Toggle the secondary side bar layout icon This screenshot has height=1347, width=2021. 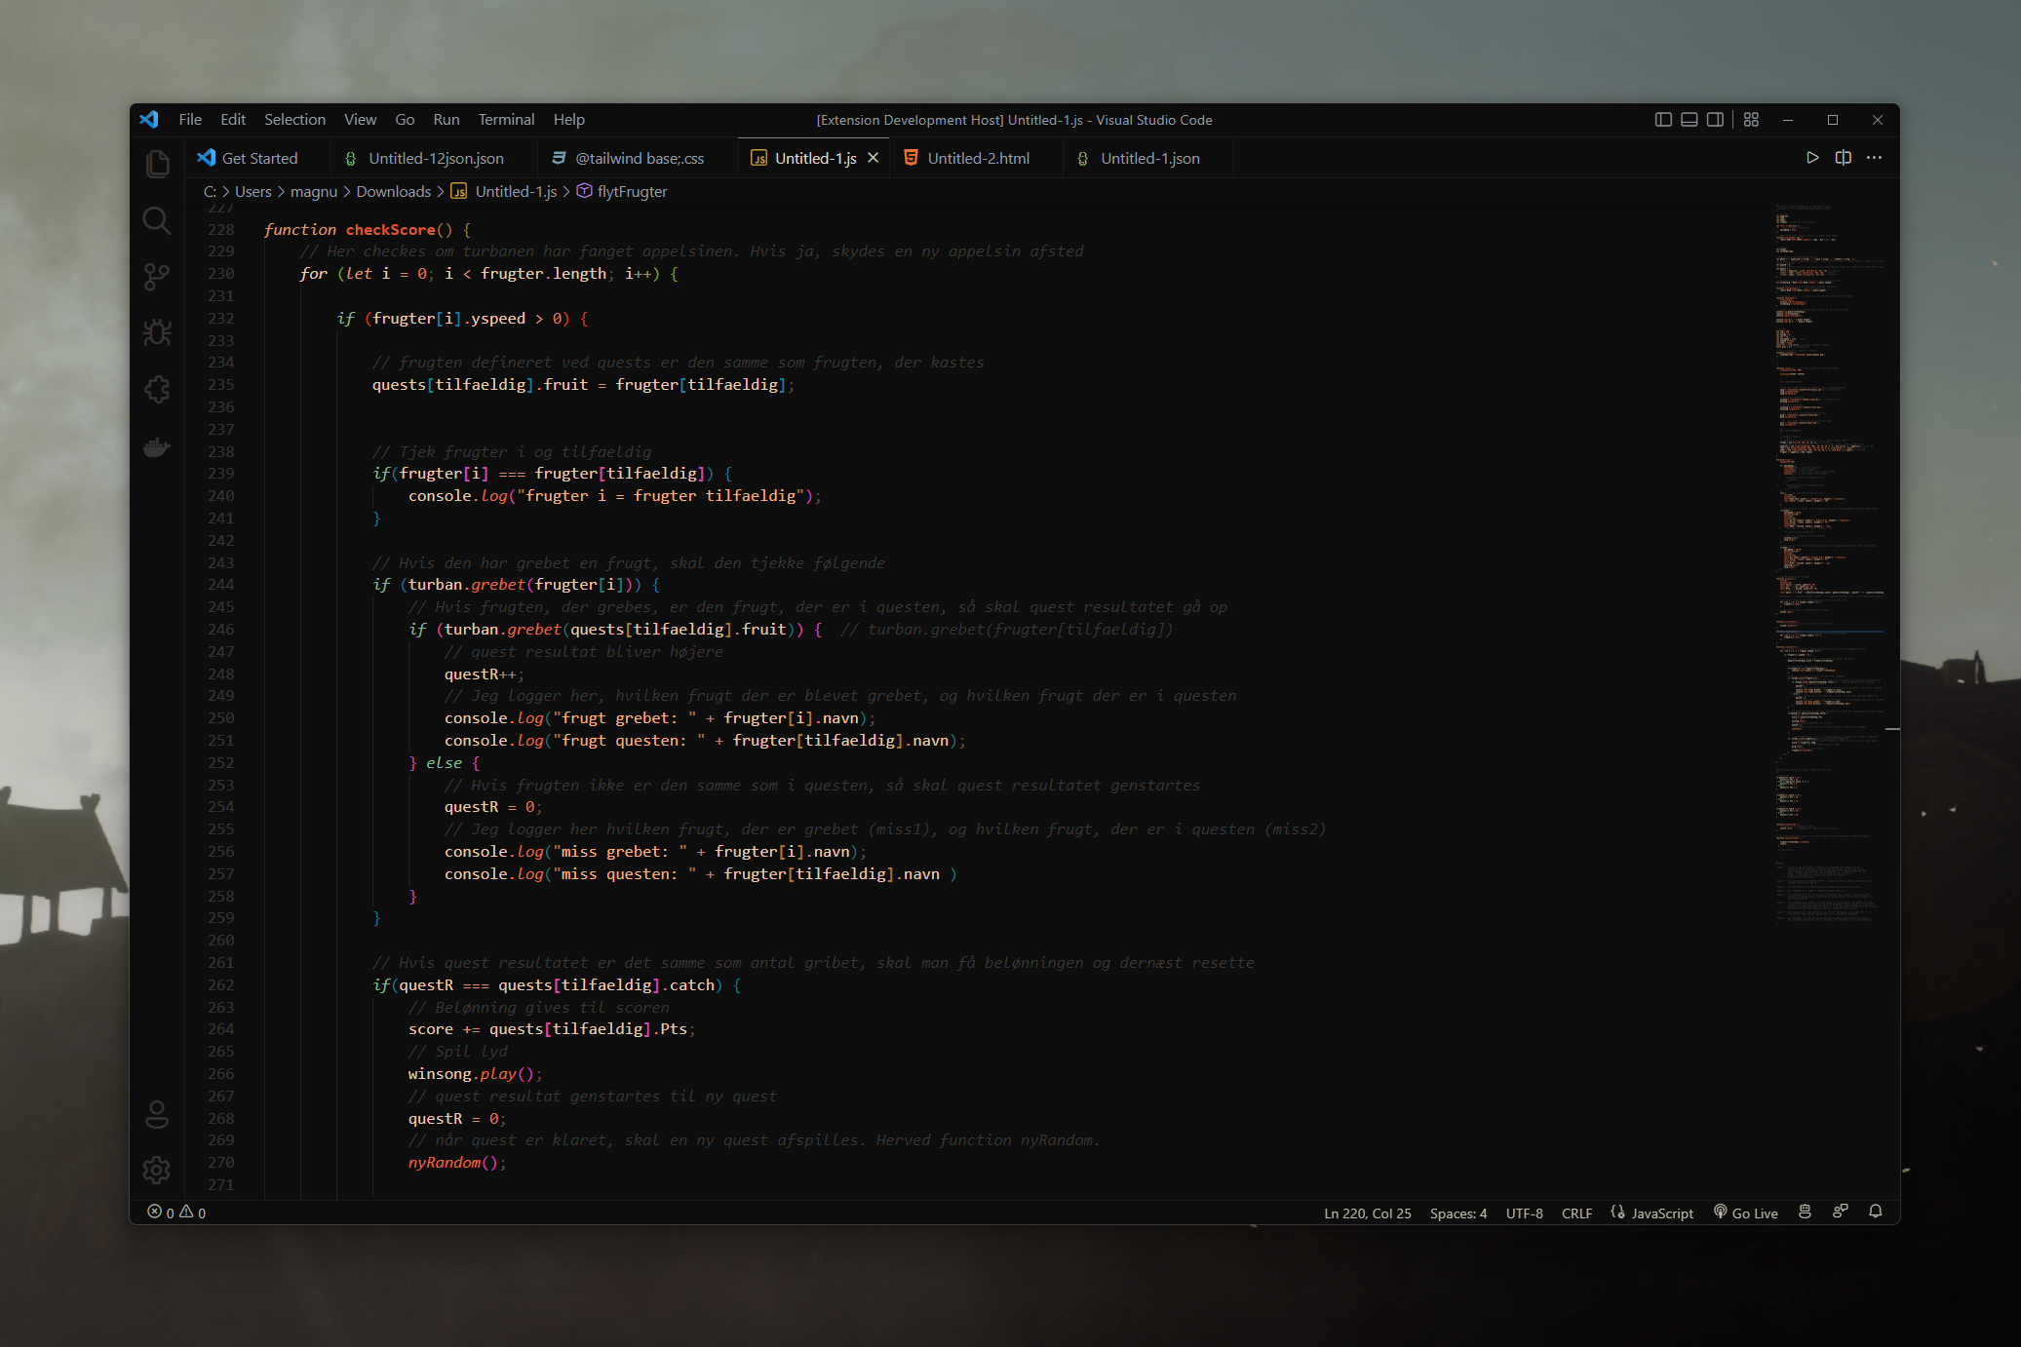1715,120
